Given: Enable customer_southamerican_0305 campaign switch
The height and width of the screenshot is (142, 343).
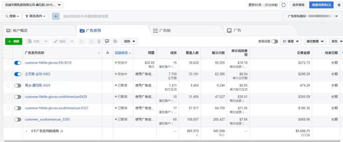Looking at the screenshot, I should 18,119.
